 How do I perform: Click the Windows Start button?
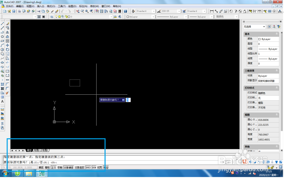click(5, 174)
